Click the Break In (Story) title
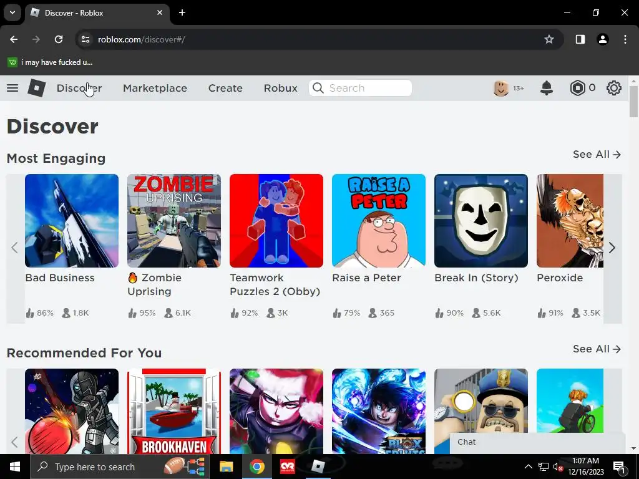 pos(476,278)
